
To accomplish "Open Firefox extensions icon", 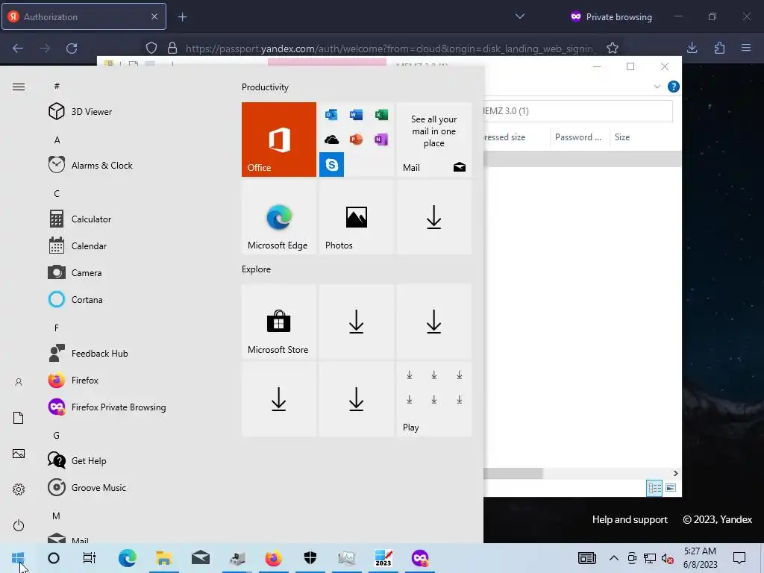I will tap(719, 48).
